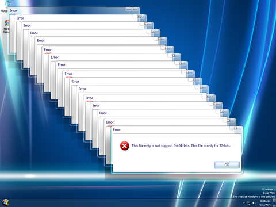Close the rearmost Error dialog via X
Image resolution: width=276 pixels, height=207 pixels.
tap(132, 9)
